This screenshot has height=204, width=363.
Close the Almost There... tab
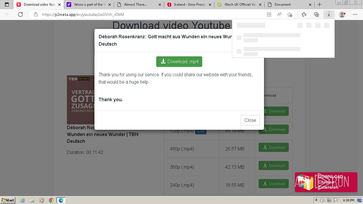[x=160, y=5]
